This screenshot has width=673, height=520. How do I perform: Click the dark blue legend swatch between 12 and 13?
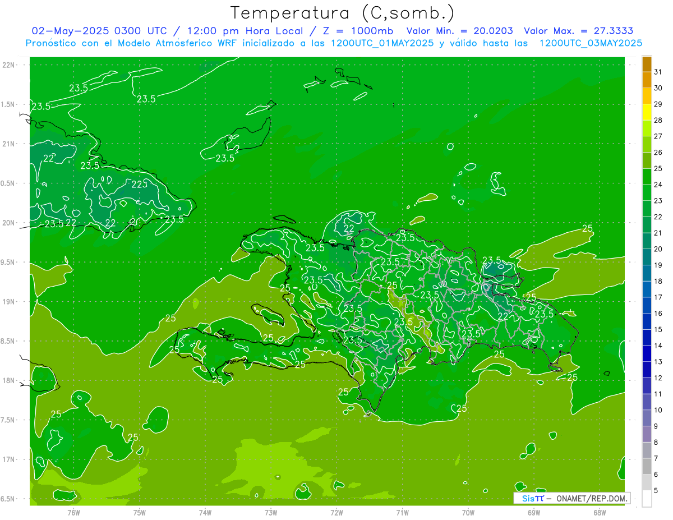click(647, 370)
